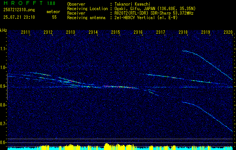Click the 2320 time axis label

[x=228, y=32]
